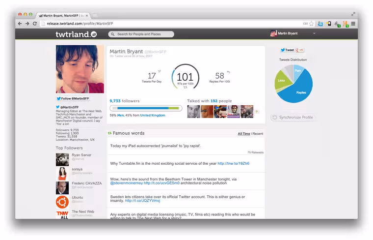Image resolution: width=373 pixels, height=240 pixels.
Task: Click Synchronize Profile button
Action: point(293,117)
